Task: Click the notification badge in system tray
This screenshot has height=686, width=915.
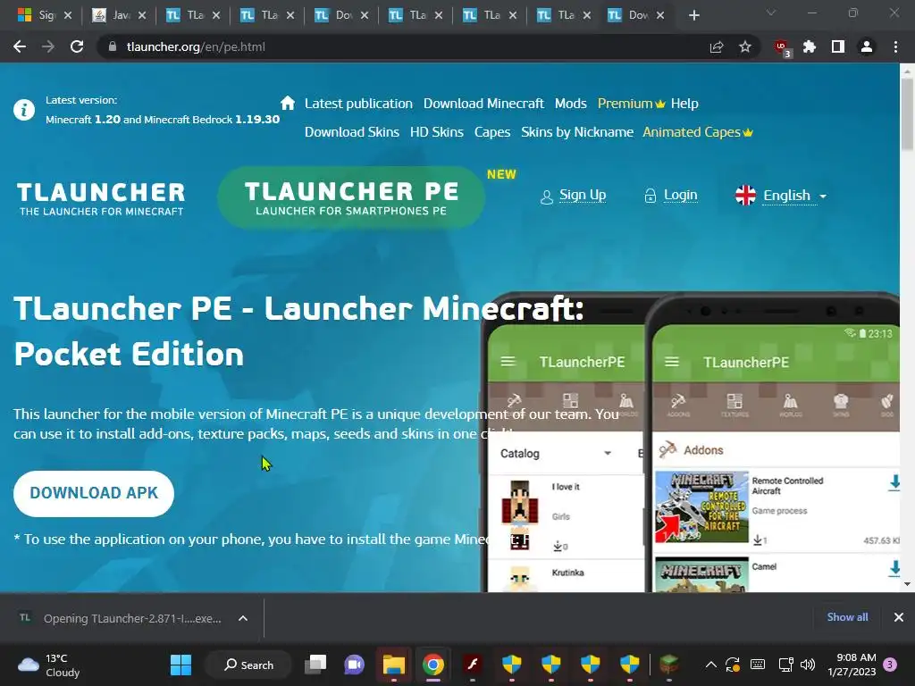Action: pos(890,665)
